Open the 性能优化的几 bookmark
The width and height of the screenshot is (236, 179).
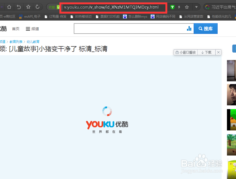[219, 17]
